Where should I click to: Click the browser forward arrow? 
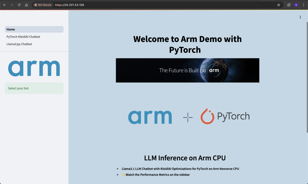[11, 5]
